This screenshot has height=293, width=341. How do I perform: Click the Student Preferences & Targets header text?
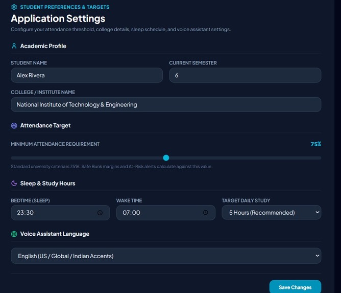point(65,7)
